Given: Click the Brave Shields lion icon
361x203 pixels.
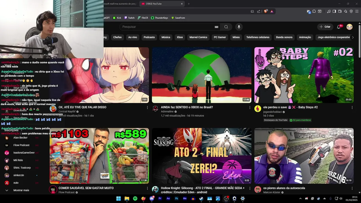Looking at the screenshot, I should [266, 11].
